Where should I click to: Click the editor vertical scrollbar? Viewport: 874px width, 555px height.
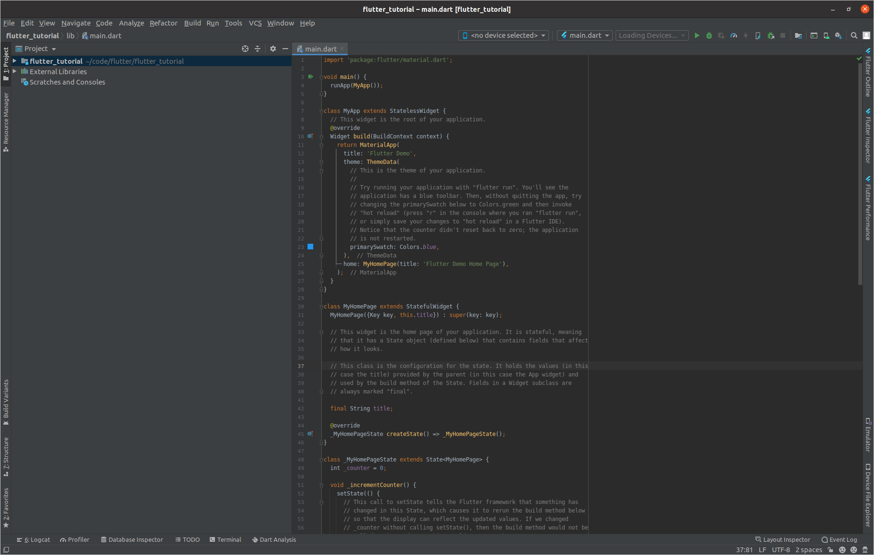tap(860, 173)
